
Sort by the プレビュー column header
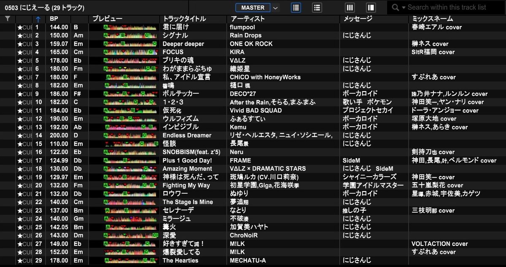[x=108, y=19]
